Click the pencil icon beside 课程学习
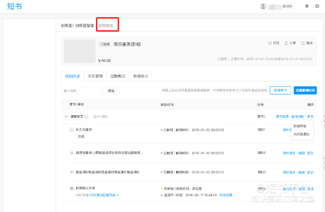The height and width of the screenshot is (212, 325). pyautogui.click(x=86, y=117)
